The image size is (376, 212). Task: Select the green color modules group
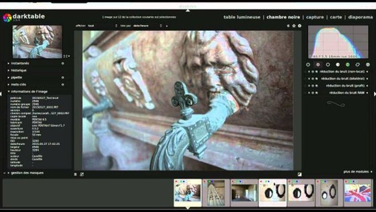pos(347,64)
